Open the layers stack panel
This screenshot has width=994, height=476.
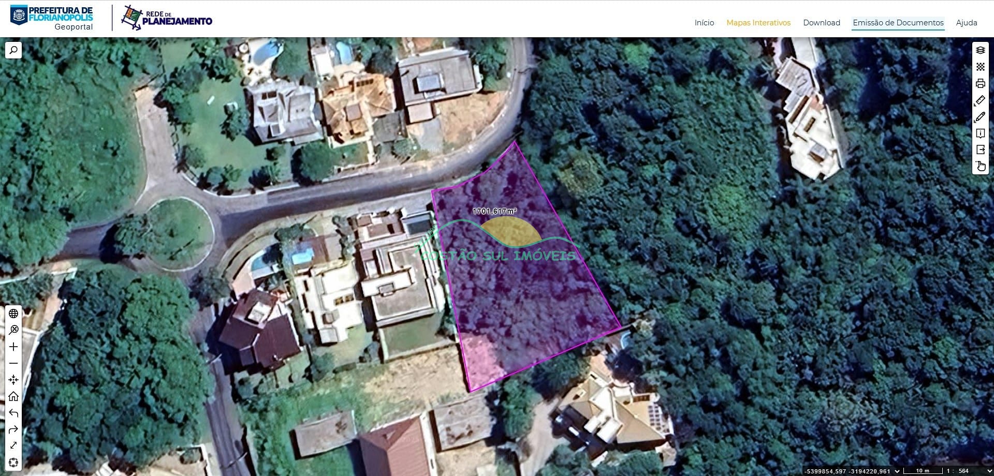pos(980,50)
